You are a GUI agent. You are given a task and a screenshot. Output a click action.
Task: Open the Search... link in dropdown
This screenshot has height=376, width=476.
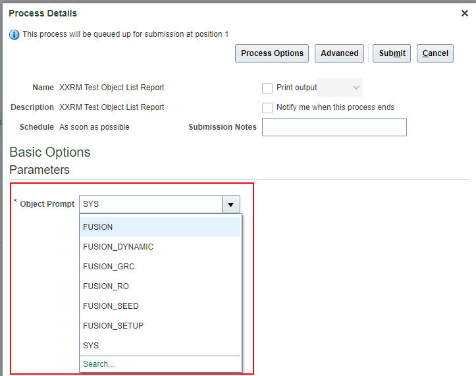[x=99, y=364]
